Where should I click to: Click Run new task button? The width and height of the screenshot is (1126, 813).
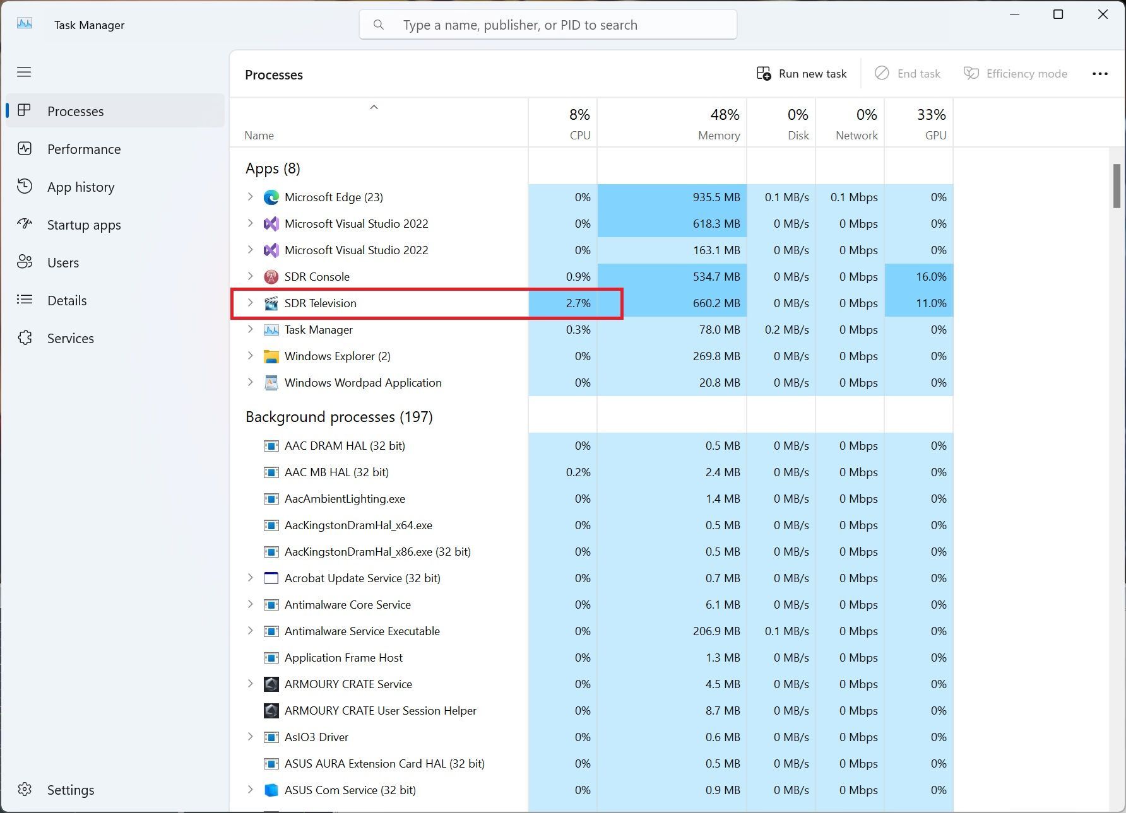802,74
